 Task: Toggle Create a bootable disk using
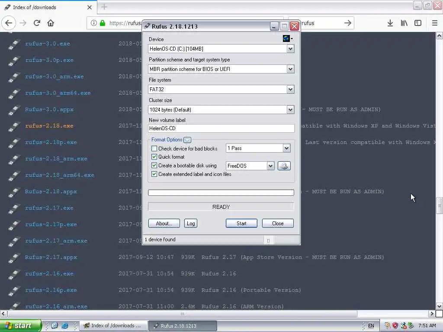154,166
